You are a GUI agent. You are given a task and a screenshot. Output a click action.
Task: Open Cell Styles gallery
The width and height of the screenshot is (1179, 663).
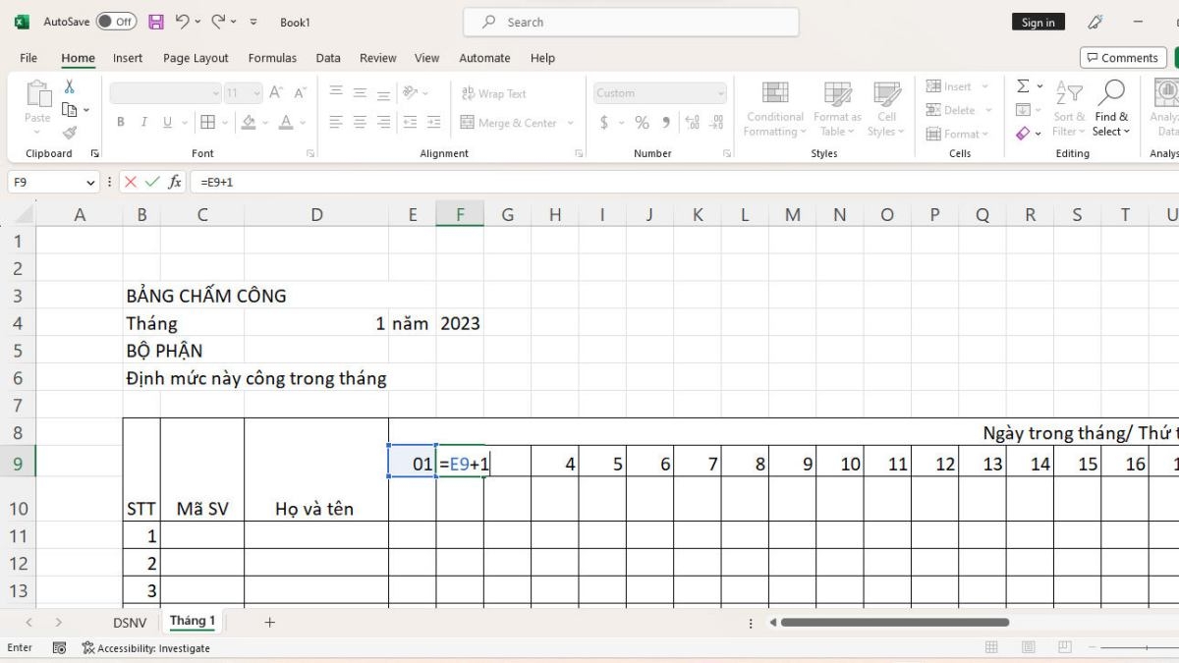[x=886, y=109]
